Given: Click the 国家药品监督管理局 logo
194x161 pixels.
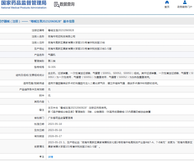Looking at the screenshot, I should (24, 3).
